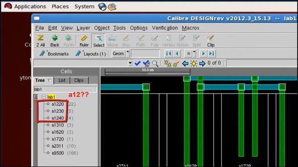Image resolution: width=298 pixels, height=167 pixels.
Task: Select cell a1240 in tree
Action: pos(58,118)
